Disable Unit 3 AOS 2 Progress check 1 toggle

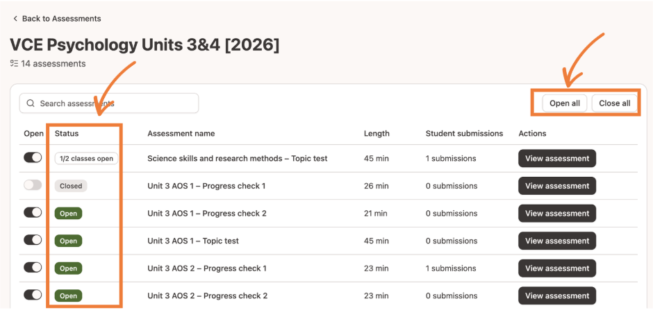[x=33, y=267]
